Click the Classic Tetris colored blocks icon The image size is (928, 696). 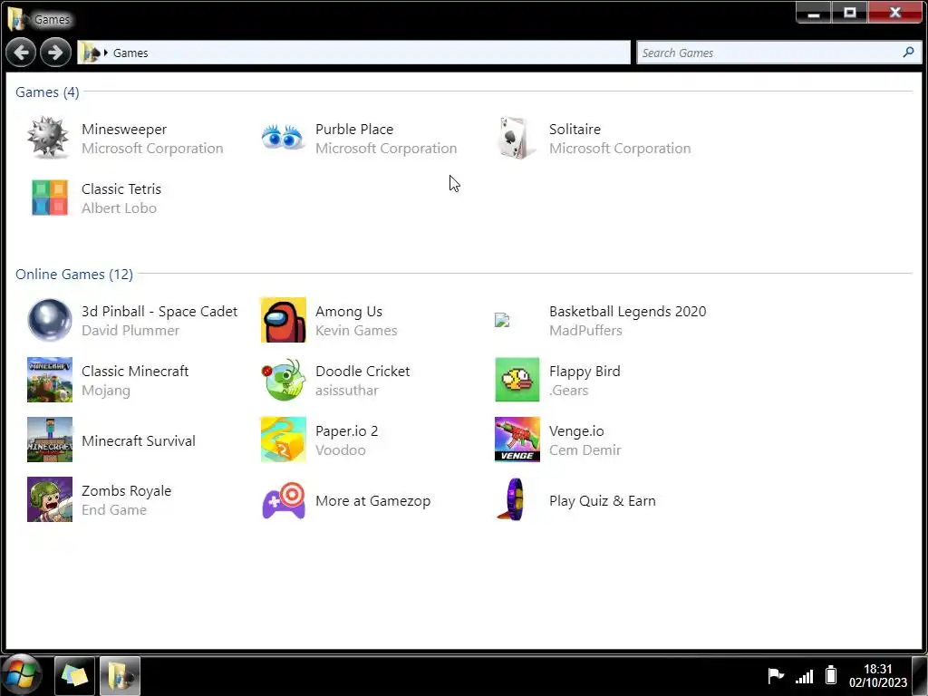(x=50, y=198)
